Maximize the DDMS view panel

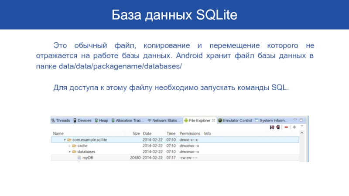(x=301, y=120)
